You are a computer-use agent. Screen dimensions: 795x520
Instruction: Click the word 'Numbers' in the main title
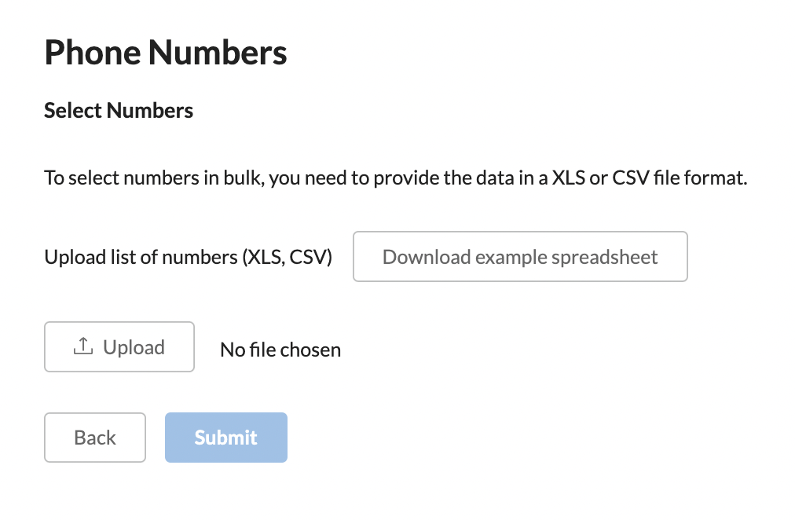click(x=218, y=53)
